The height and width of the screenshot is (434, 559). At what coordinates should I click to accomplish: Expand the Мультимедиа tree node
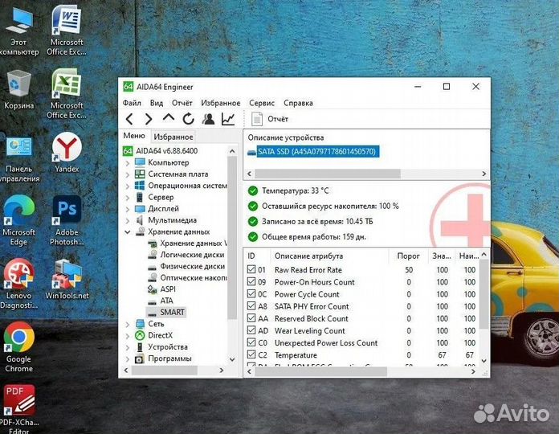pyautogui.click(x=128, y=220)
